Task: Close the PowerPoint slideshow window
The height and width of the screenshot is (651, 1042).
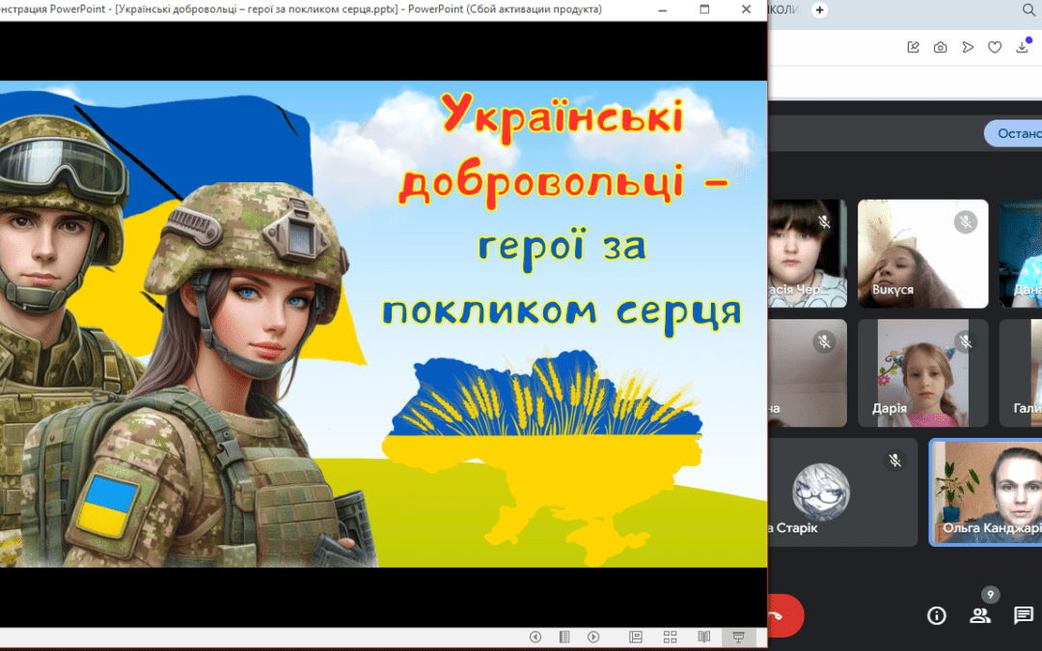Action: pyautogui.click(x=746, y=10)
